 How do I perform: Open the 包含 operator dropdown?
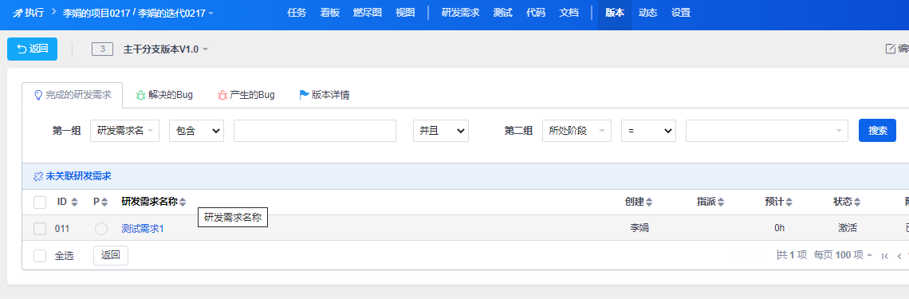[196, 131]
